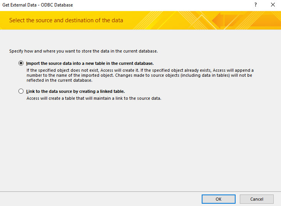Click the empty gray area below the options
The image size is (281, 206).
pyautogui.click(x=140, y=146)
